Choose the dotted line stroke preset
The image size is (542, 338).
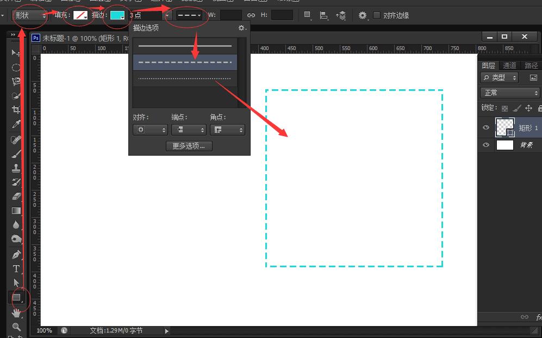[185, 79]
